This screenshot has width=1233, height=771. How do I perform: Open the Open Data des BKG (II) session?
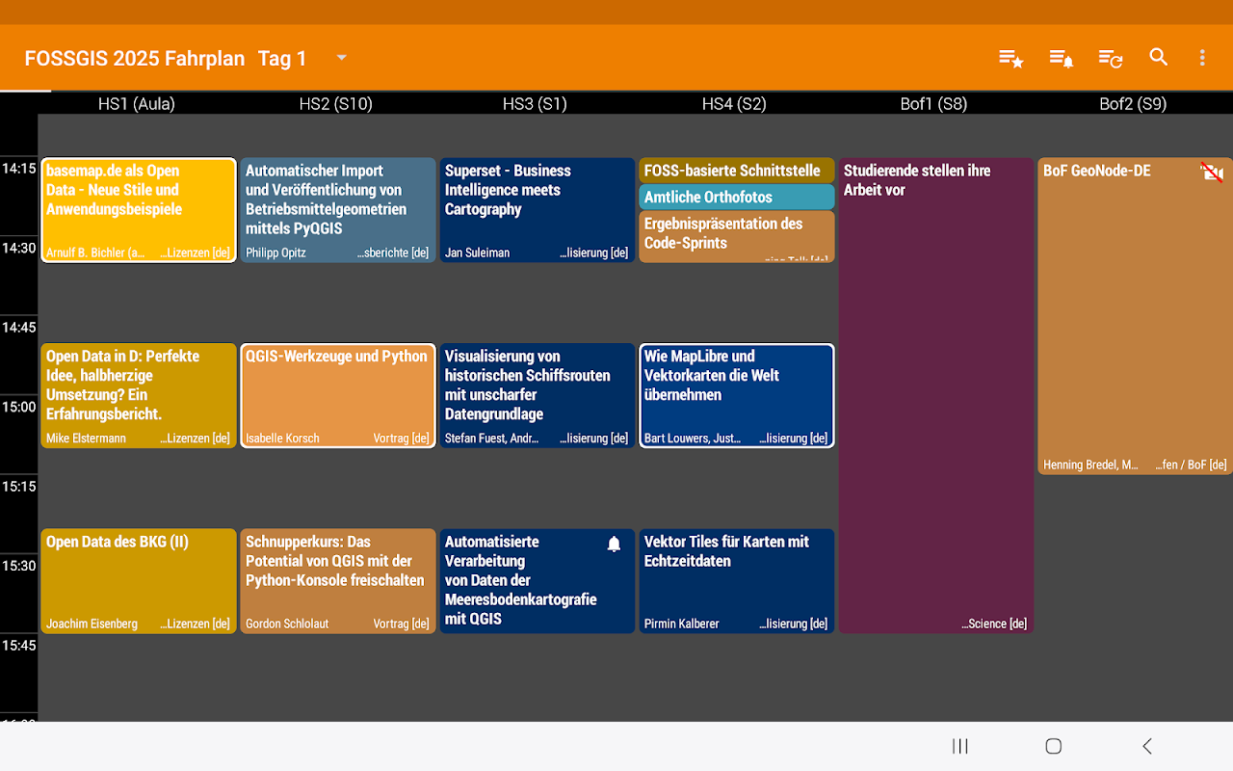[x=139, y=581]
